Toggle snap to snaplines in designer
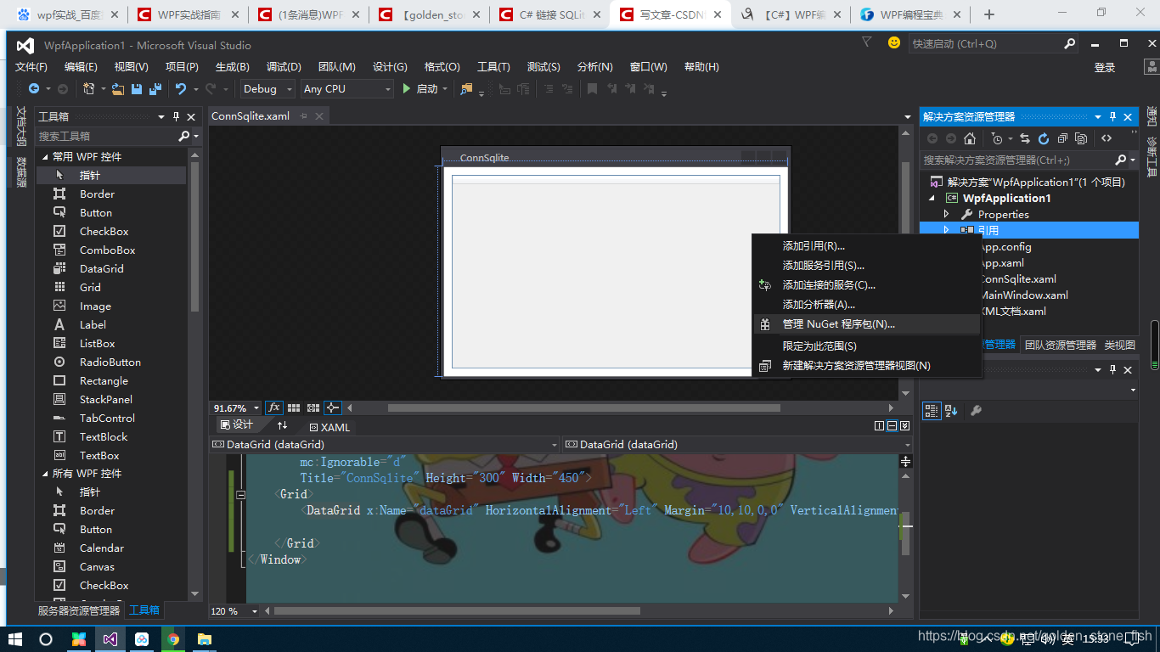Screen dimensions: 1160x652 point(333,407)
